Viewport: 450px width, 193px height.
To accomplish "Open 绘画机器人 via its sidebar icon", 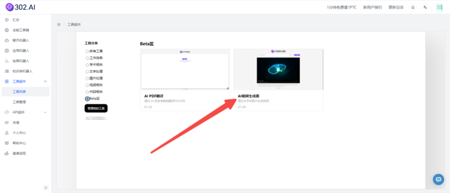I will [7, 61].
